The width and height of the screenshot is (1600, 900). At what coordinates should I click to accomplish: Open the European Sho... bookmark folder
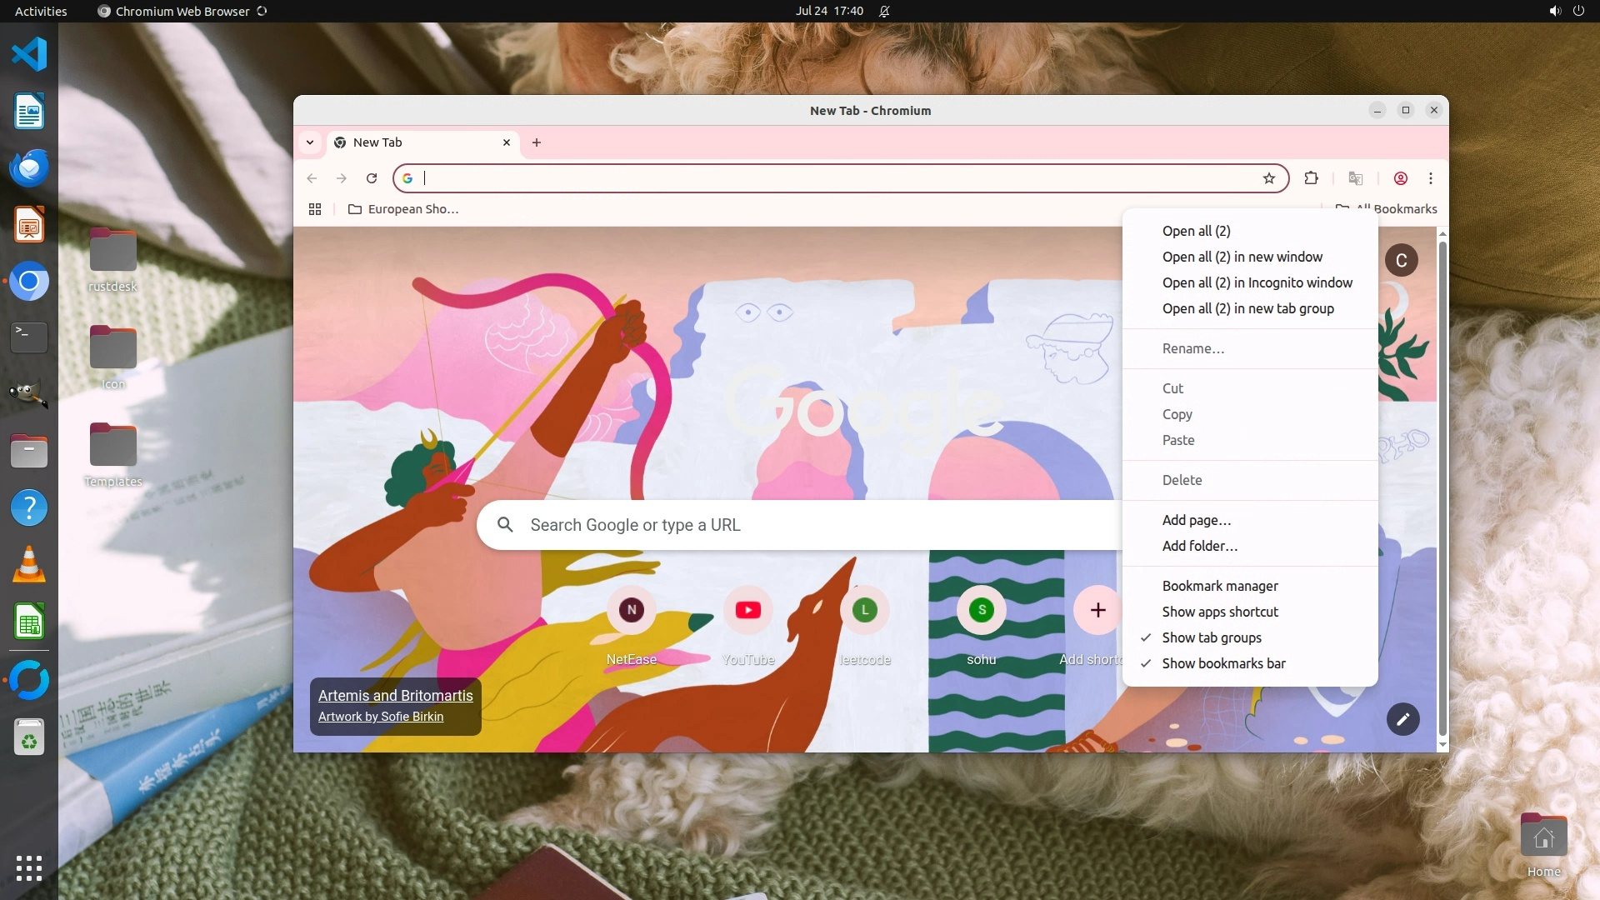403,209
